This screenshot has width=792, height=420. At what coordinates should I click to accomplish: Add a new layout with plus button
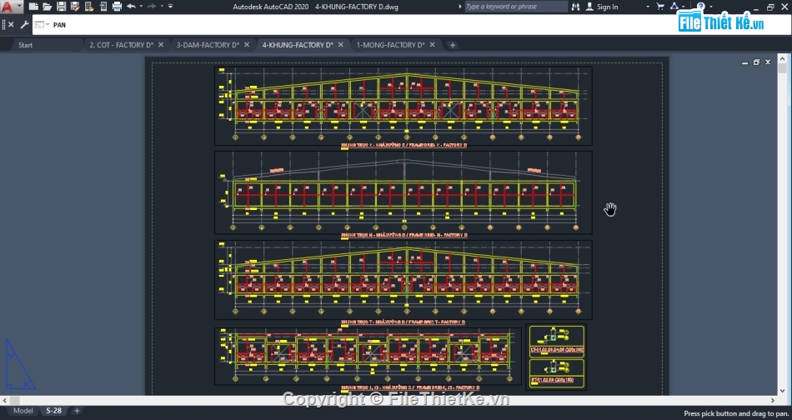point(77,410)
